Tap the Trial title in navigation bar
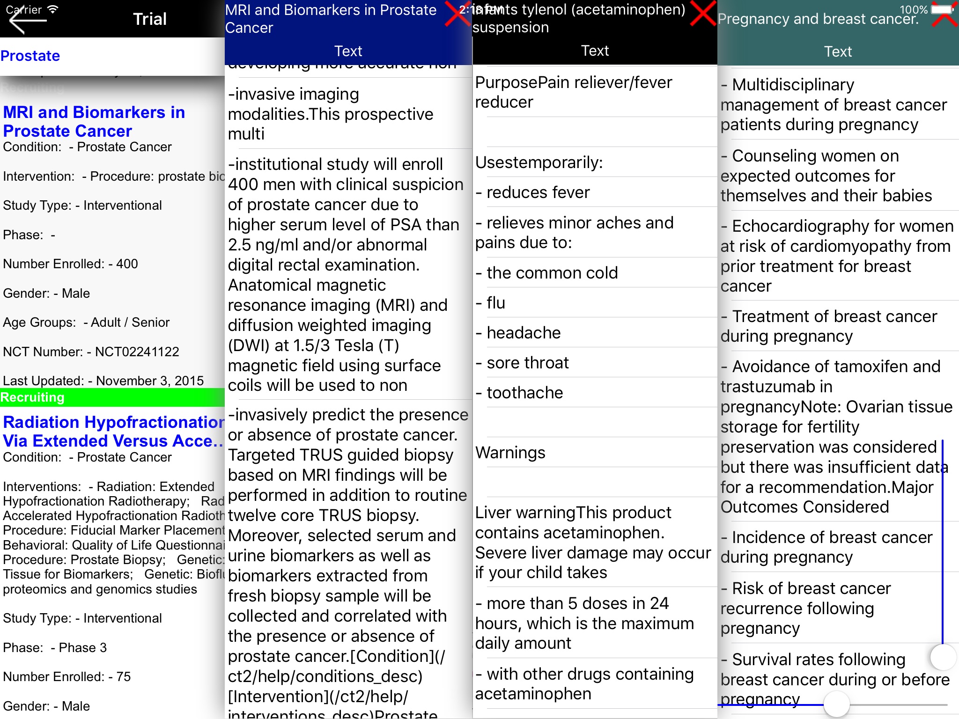959x719 pixels. click(x=150, y=19)
